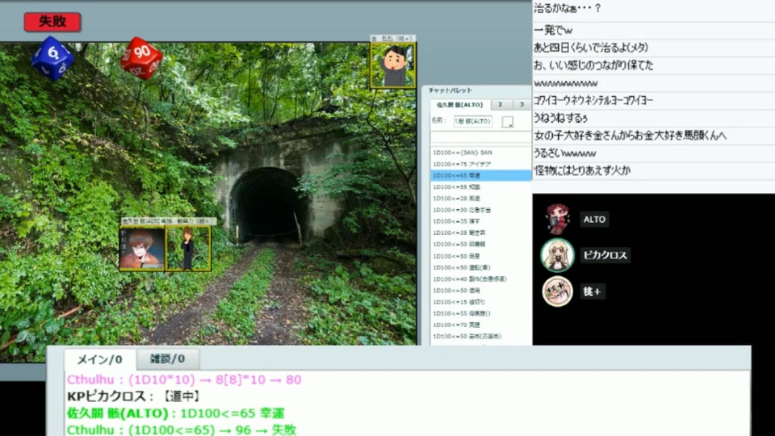Select the orange-haired character token on the map
Screen dimensions: 775x436
click(x=142, y=249)
